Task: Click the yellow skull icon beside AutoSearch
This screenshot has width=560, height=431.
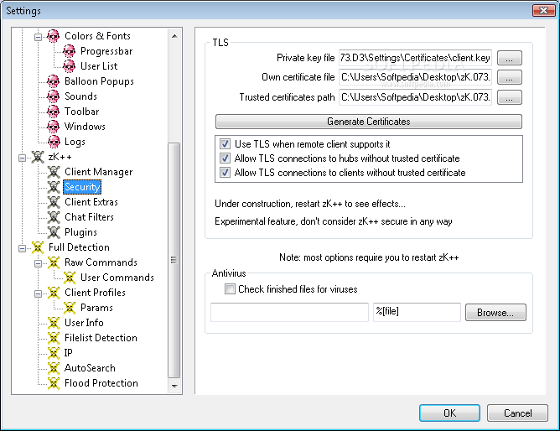Action: pyautogui.click(x=53, y=368)
